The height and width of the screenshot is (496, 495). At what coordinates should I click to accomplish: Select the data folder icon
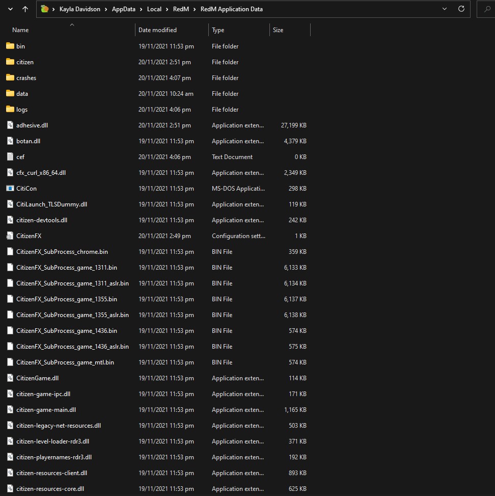coord(10,93)
